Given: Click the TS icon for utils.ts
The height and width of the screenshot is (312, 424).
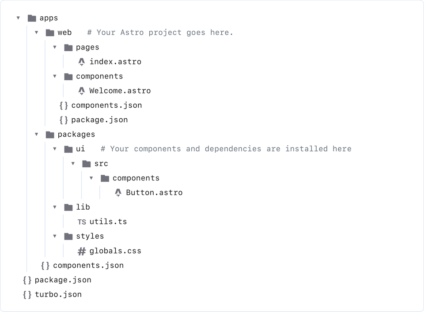Looking at the screenshot, I should point(81,222).
